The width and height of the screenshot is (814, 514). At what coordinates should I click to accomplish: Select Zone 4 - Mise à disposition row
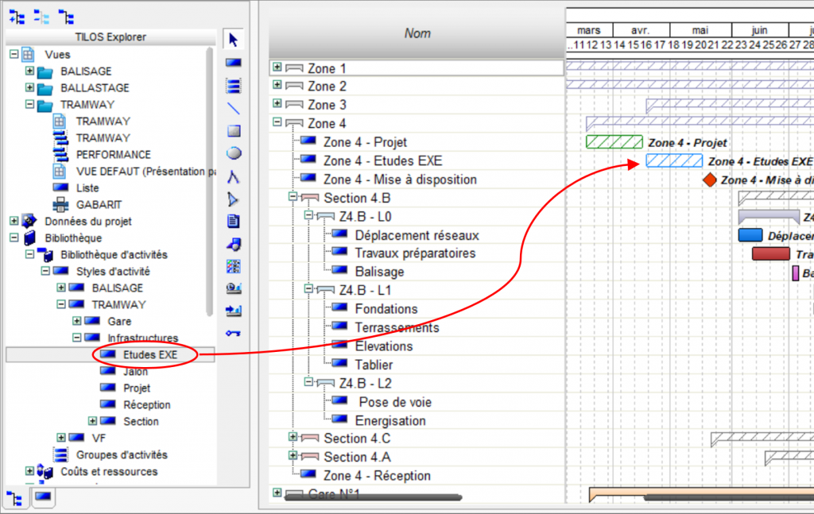400,180
